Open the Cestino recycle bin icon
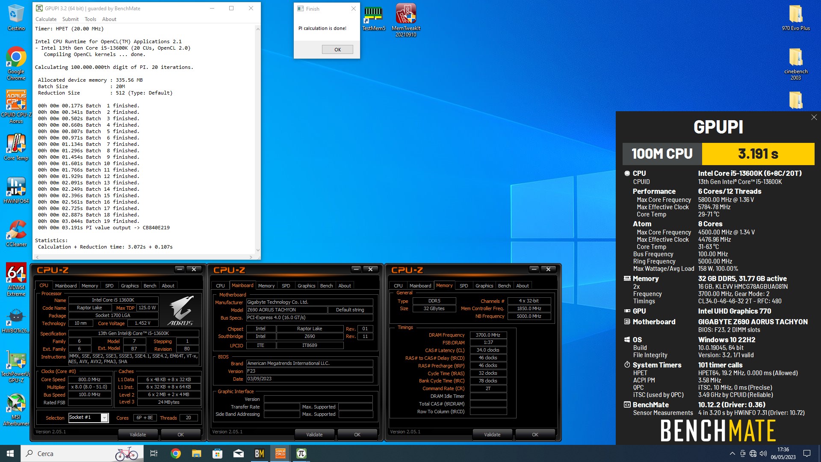The height and width of the screenshot is (462, 821). click(x=16, y=17)
